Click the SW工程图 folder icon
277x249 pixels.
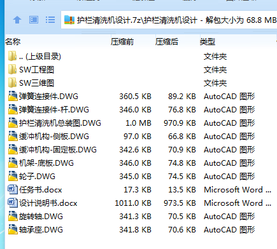[12, 69]
